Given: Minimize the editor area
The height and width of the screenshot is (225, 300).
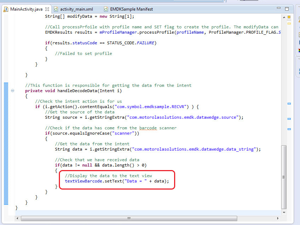Looking at the screenshot, I should 279,8.
